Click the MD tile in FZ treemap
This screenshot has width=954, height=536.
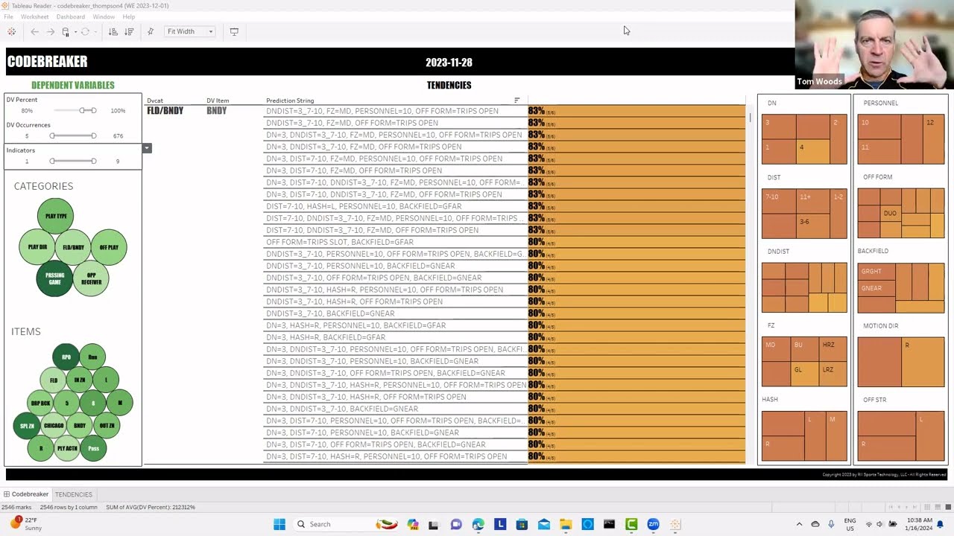click(x=776, y=349)
